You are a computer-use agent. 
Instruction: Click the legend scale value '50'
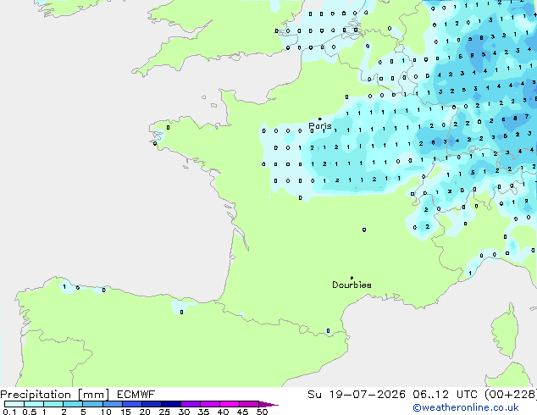262,412
